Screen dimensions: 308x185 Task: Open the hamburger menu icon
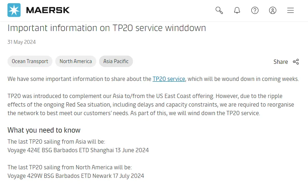(290, 10)
